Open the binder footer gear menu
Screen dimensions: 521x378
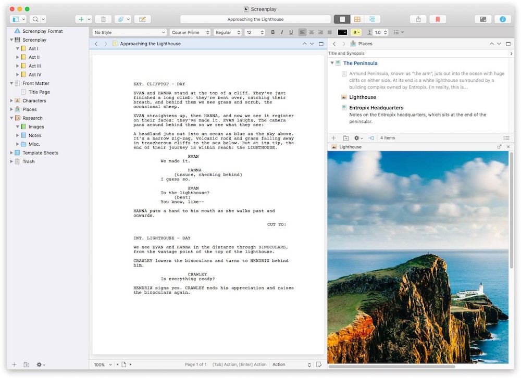click(x=41, y=364)
